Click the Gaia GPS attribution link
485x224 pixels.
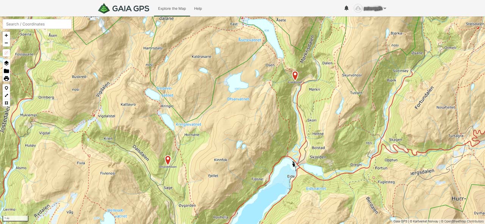400,221
